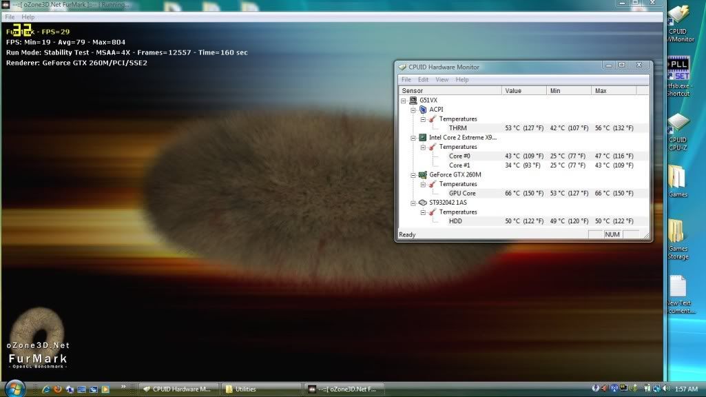Open the CPUID HWMonitor desktop shortcut

(678, 23)
